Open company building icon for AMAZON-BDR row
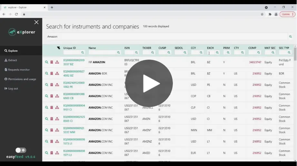This screenshot has height=166, width=297. click(52, 73)
